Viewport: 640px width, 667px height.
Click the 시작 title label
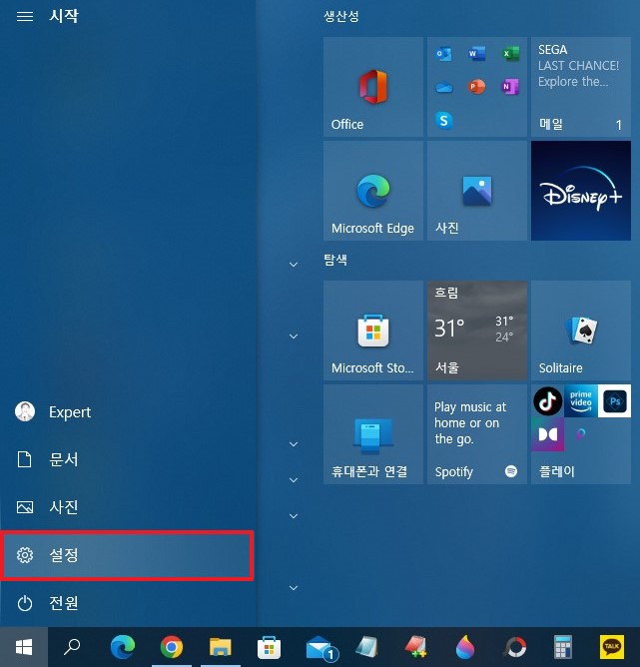click(64, 16)
